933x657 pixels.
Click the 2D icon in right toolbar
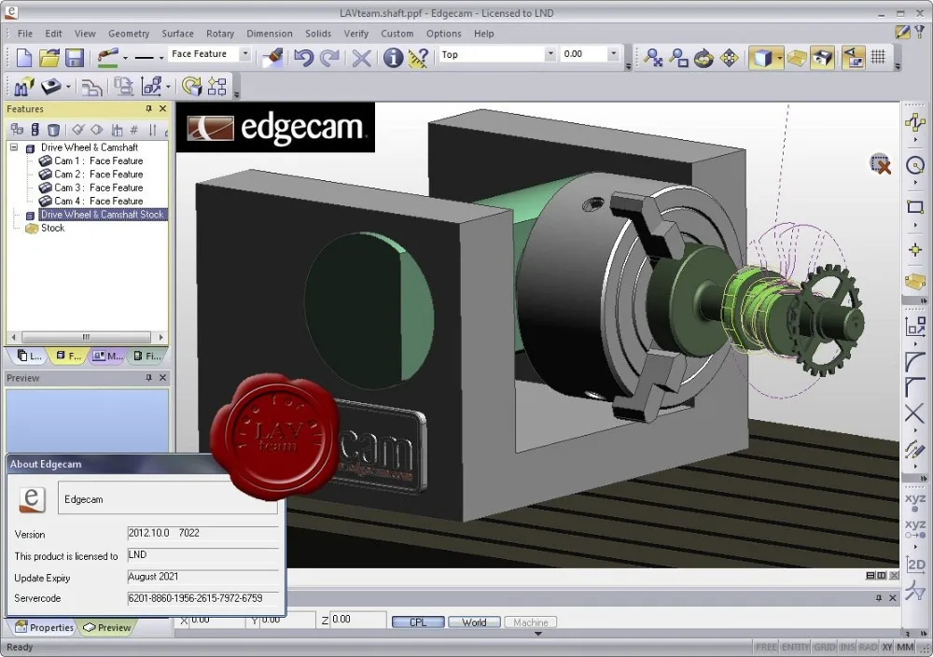pyautogui.click(x=915, y=564)
